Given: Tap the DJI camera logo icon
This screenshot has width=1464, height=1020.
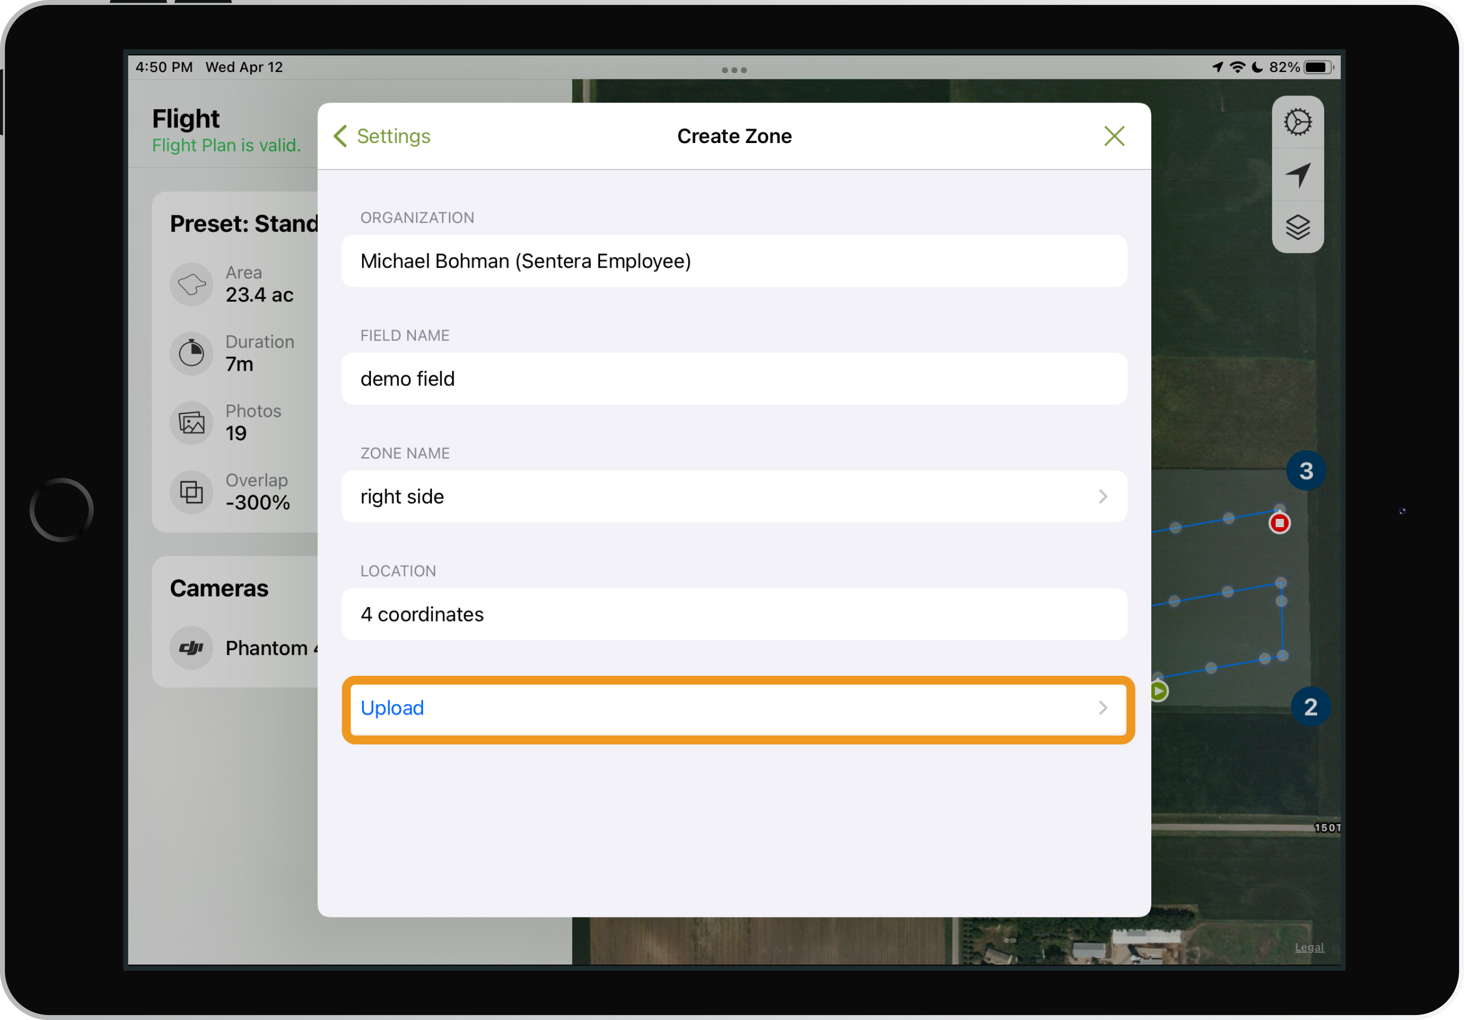Looking at the screenshot, I should click(x=191, y=649).
